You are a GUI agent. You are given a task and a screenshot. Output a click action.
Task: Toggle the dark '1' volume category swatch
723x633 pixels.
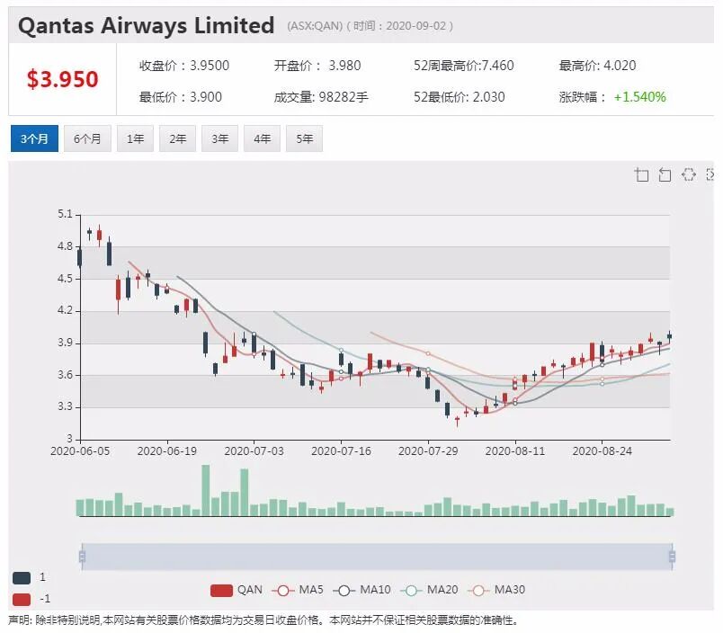point(22,577)
